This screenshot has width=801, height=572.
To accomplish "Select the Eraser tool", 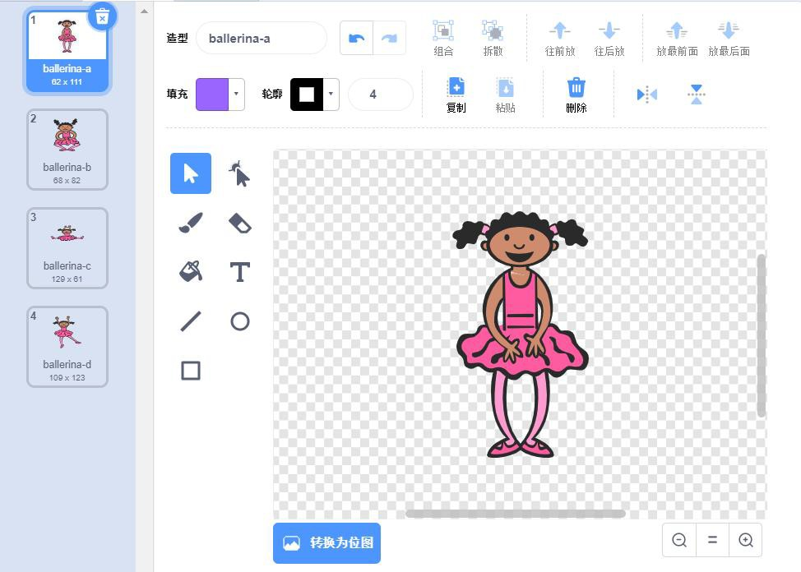I will pyautogui.click(x=239, y=223).
